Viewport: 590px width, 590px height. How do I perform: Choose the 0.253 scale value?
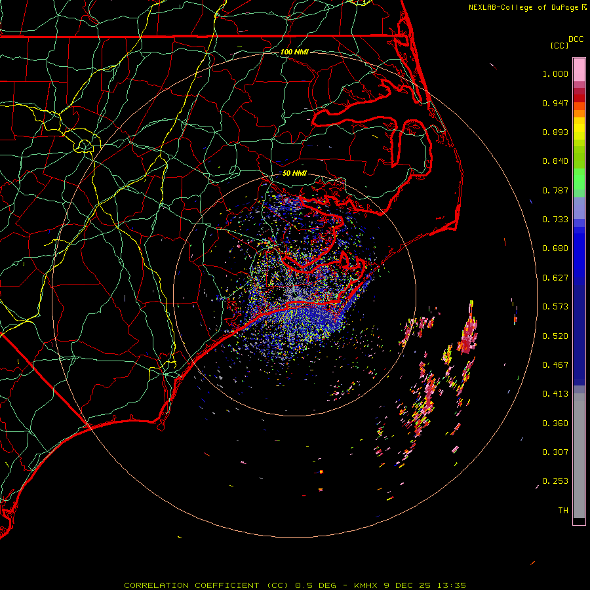(x=555, y=481)
